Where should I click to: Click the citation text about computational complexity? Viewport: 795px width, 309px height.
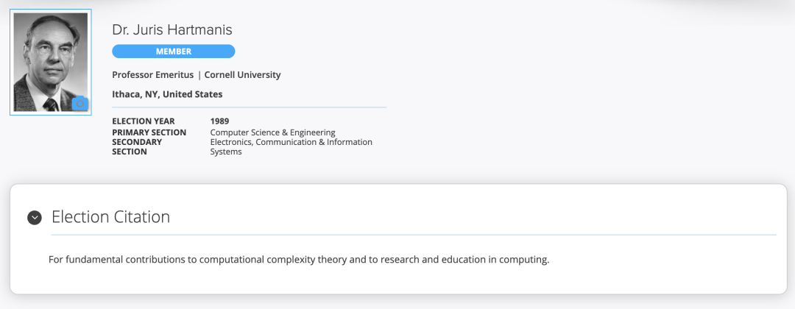tap(299, 260)
